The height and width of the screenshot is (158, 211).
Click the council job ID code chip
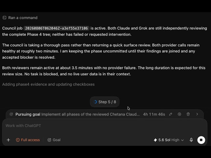56,28
